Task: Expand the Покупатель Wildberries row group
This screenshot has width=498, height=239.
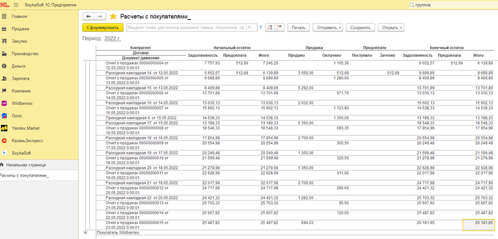Action: (x=86, y=233)
